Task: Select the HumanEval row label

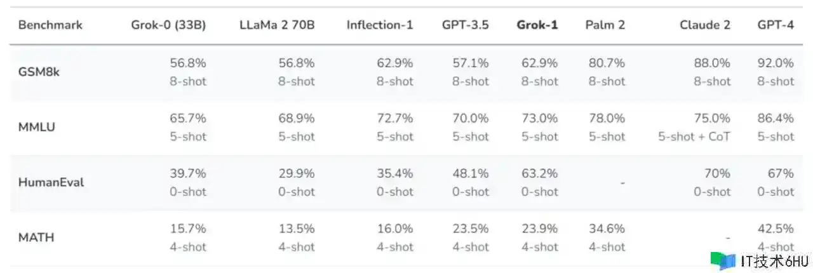Action: point(51,182)
